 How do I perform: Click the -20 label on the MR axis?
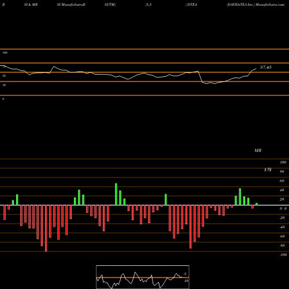coord(281,218)
